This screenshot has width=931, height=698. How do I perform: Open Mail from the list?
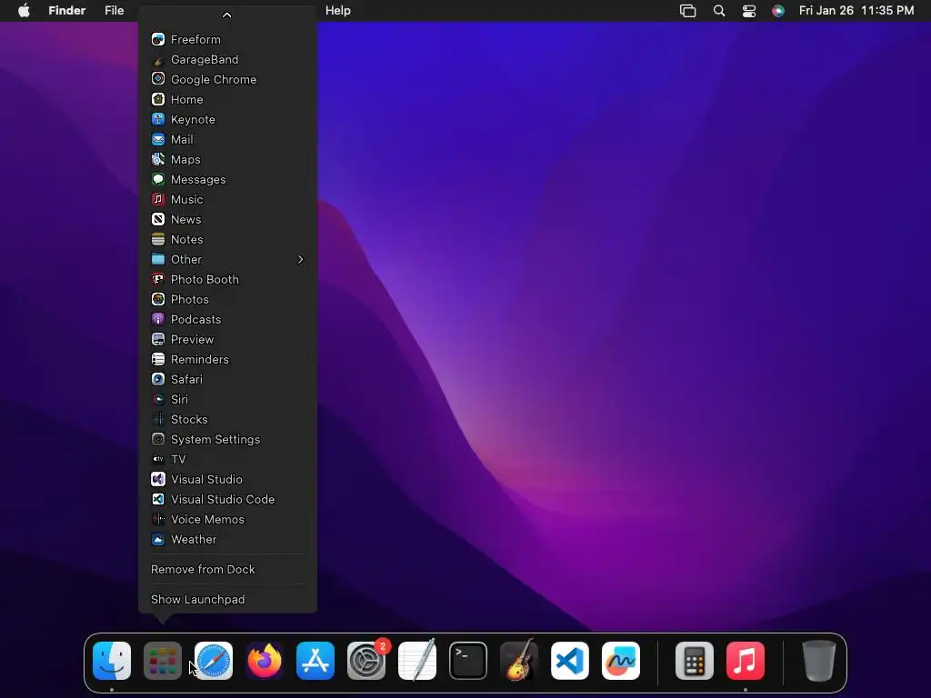[x=227, y=139]
